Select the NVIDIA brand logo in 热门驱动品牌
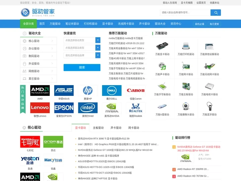 click(x=112, y=108)
